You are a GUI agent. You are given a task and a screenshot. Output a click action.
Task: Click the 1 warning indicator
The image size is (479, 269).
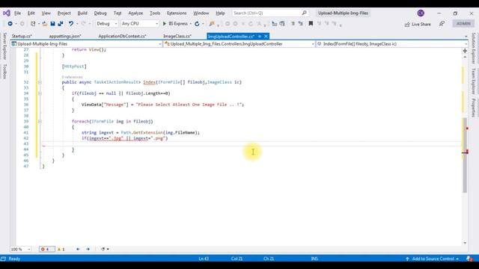(x=61, y=249)
